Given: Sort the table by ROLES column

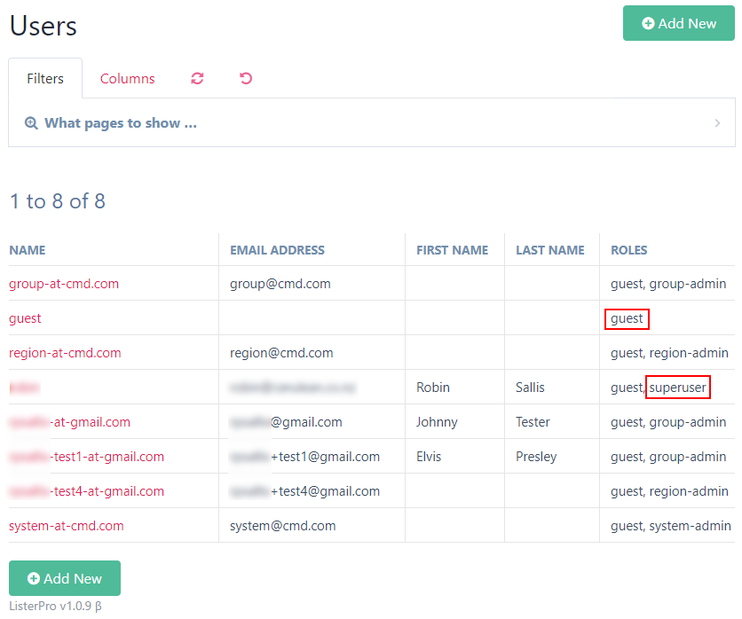Looking at the screenshot, I should click(x=628, y=250).
